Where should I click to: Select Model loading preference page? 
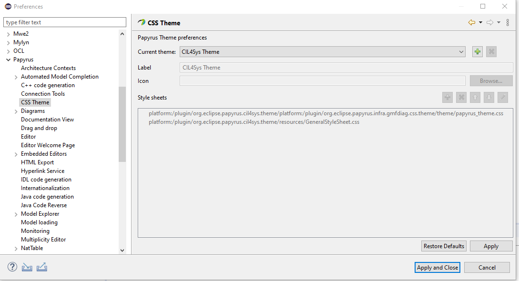click(39, 222)
